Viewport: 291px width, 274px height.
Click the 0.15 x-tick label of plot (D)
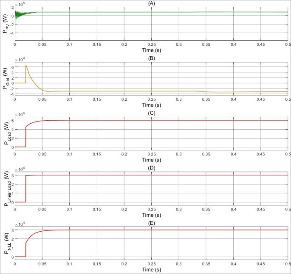(97, 209)
